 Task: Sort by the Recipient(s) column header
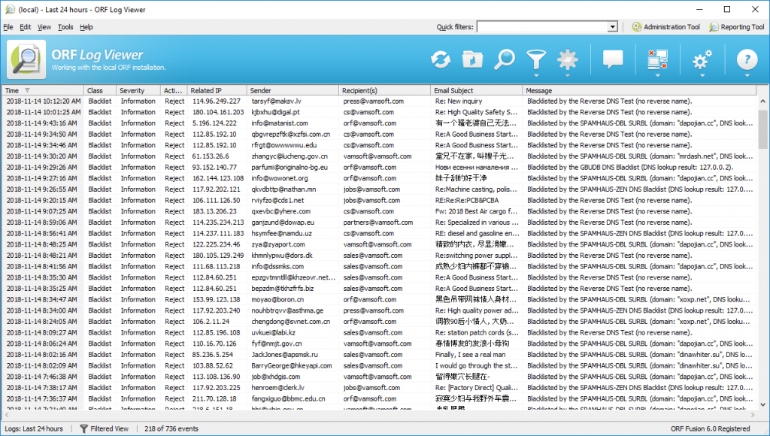click(385, 90)
